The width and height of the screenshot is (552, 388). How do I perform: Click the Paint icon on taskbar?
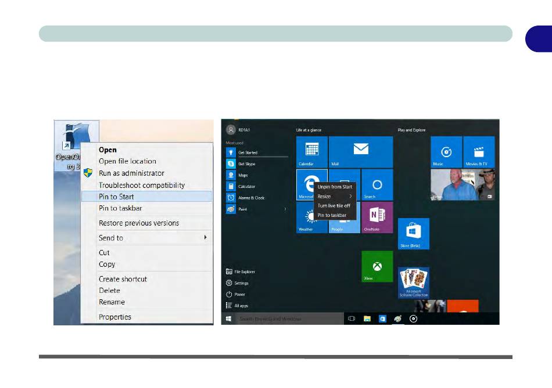click(398, 319)
